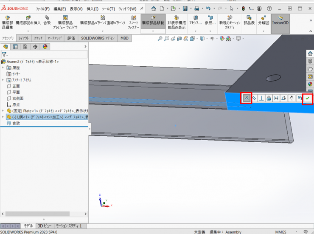The height and width of the screenshot is (234, 314).
Task: Click Flip mate alignment icon in popup
Action: (x=291, y=98)
